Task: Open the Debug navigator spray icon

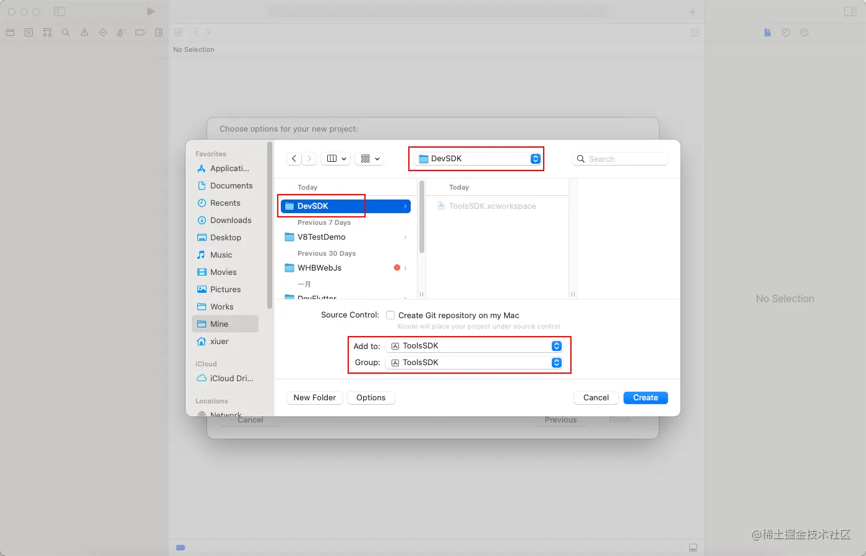Action: 122,33
